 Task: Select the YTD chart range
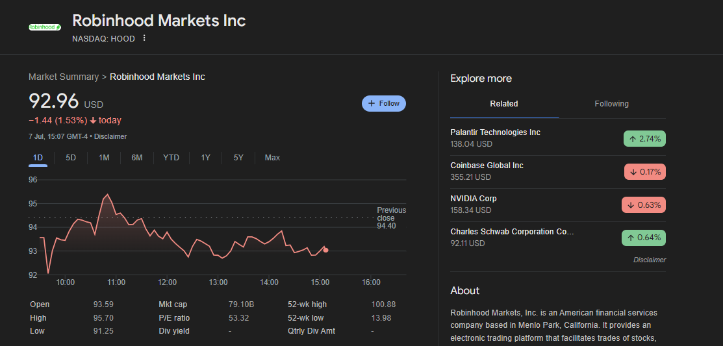point(171,158)
